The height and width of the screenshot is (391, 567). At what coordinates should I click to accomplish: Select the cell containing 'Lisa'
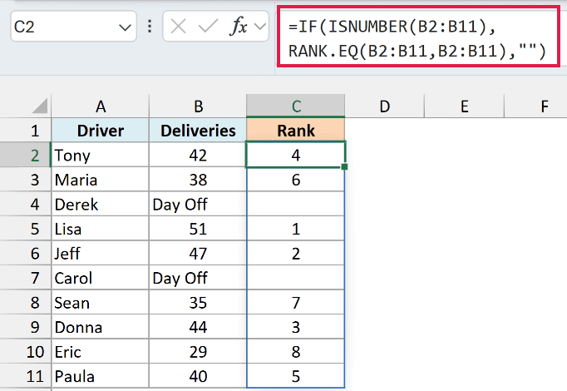(100, 229)
